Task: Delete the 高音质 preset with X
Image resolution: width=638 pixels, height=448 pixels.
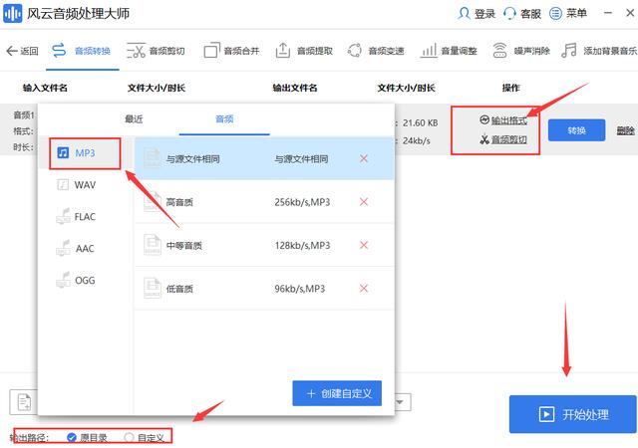Action: click(x=364, y=202)
